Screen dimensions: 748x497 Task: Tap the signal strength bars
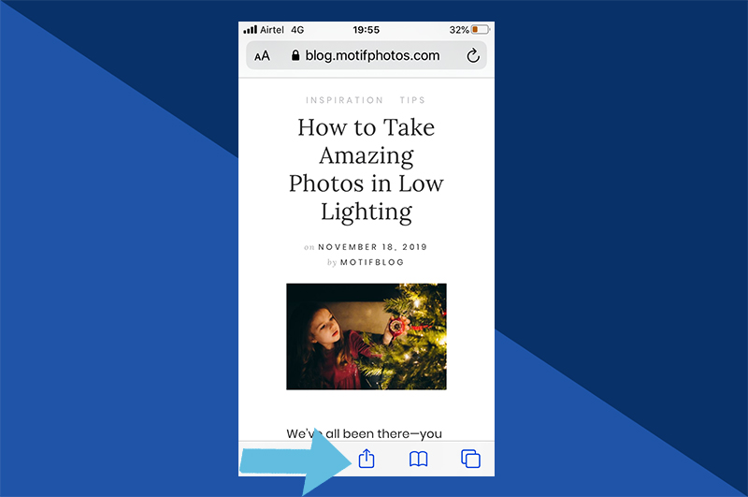click(x=250, y=30)
